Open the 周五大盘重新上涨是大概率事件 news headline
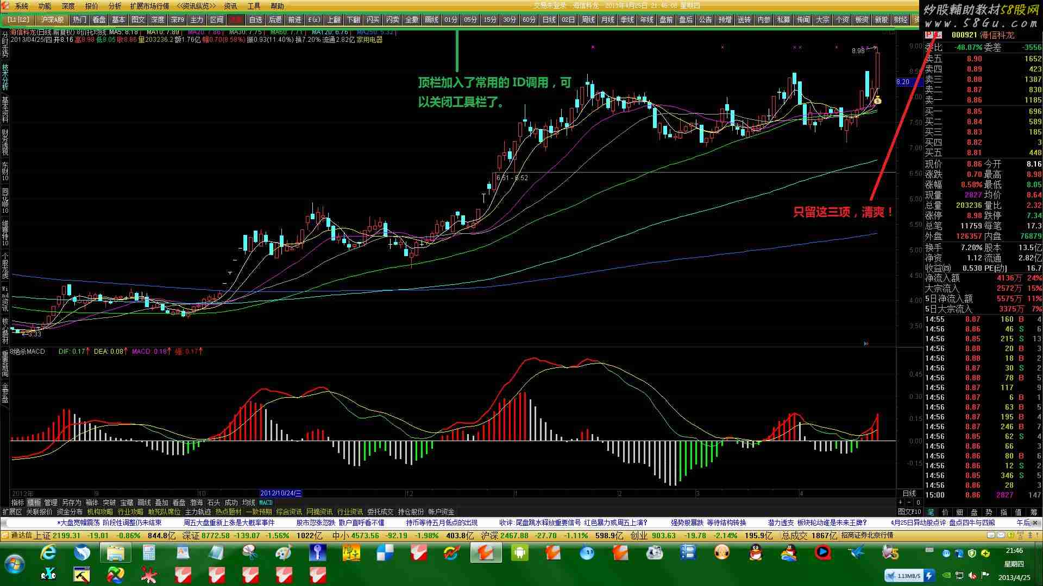Screen dimensions: 1043x586 [229, 523]
